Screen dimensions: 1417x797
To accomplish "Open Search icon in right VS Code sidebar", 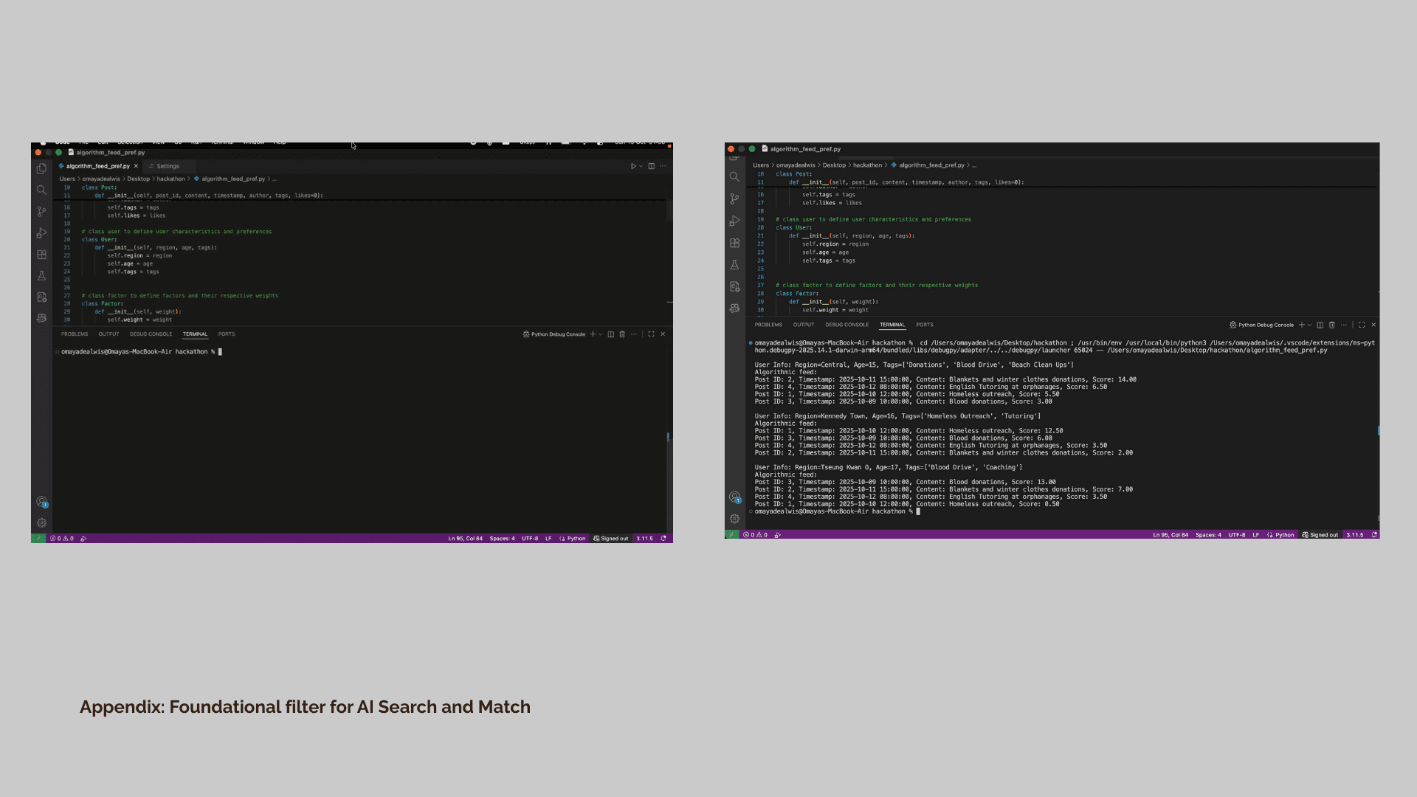I will [734, 177].
